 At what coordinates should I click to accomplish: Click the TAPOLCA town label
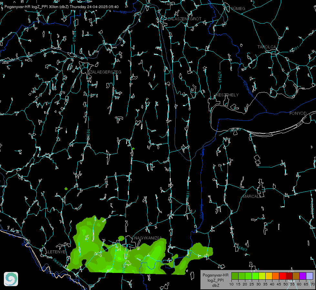pos(267,47)
